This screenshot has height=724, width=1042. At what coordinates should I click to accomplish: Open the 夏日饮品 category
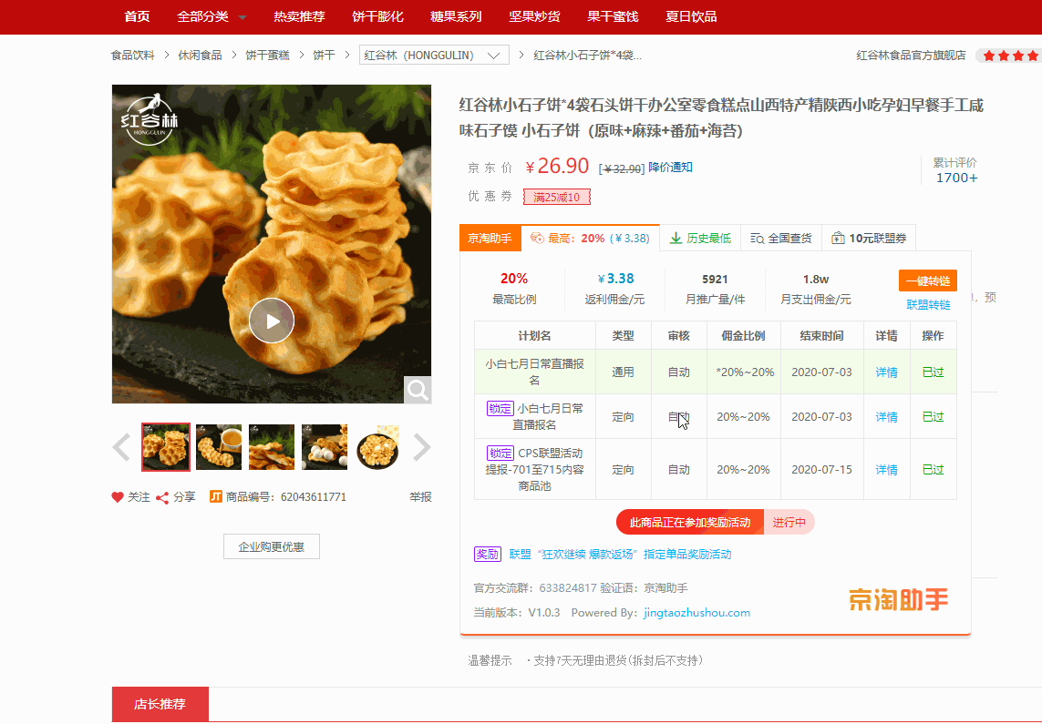(691, 16)
